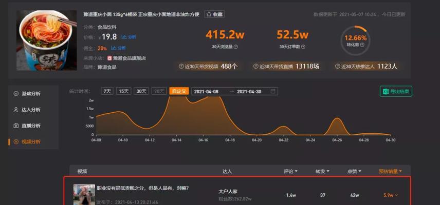The height and width of the screenshot is (205, 440).
Task: Open price 分析 chart icon
Action: [124, 37]
